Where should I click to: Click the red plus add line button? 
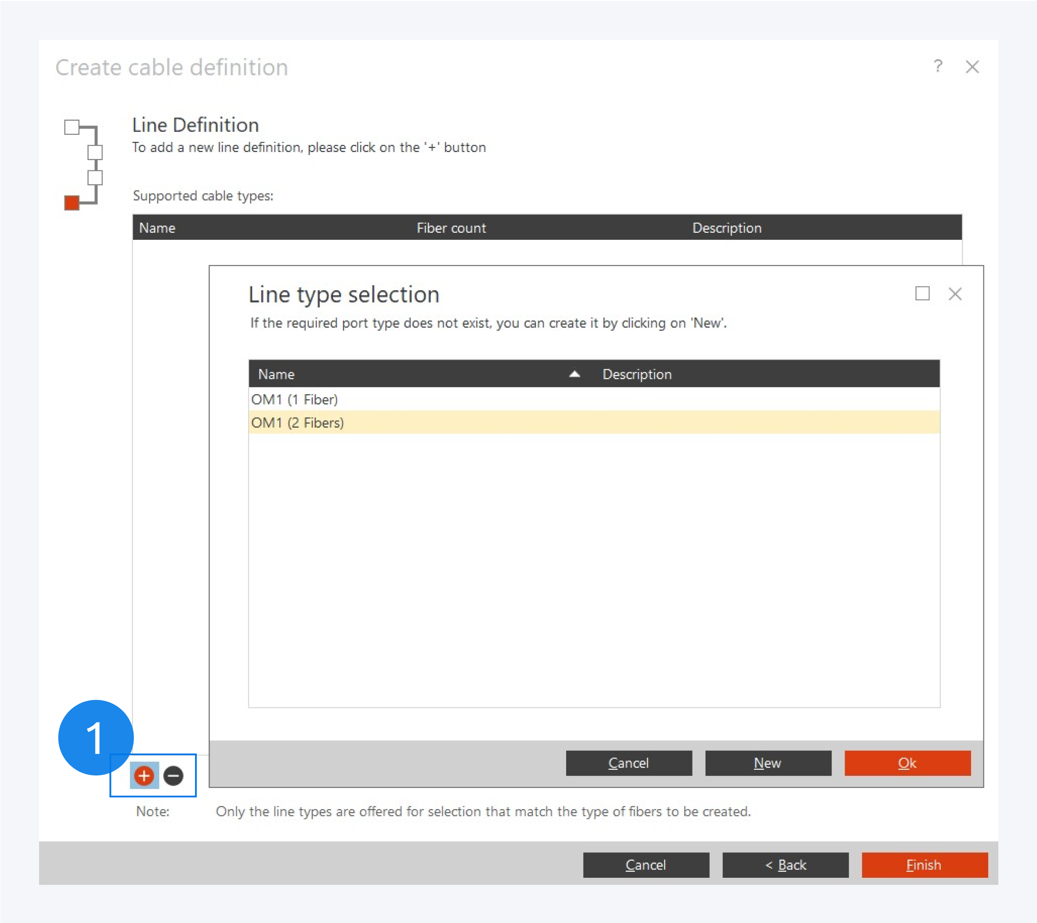coord(144,775)
